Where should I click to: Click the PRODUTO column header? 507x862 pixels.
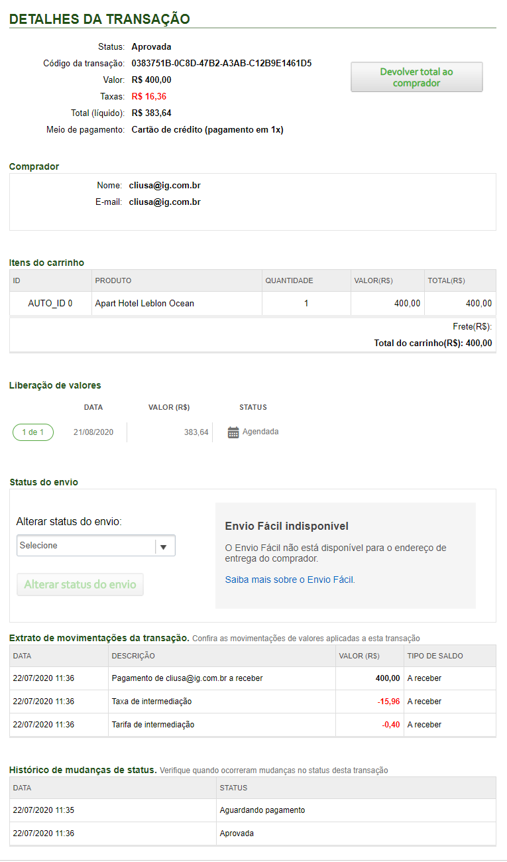113,280
